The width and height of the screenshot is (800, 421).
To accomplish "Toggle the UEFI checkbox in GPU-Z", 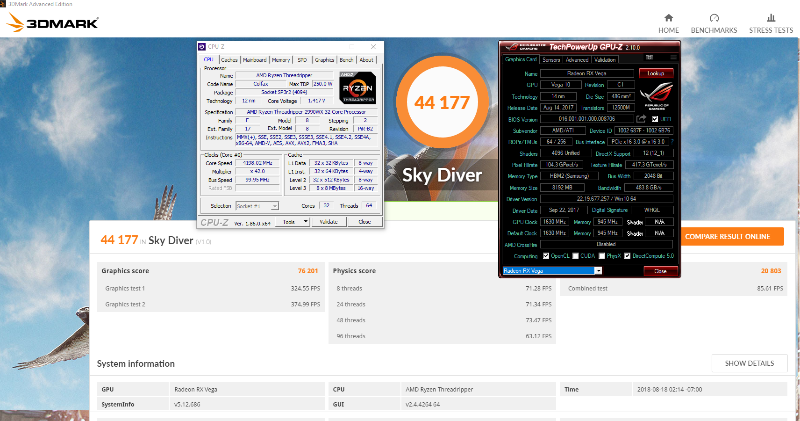I will tap(655, 119).
